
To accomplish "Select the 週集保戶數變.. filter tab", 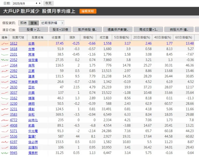I will coord(118,30).
